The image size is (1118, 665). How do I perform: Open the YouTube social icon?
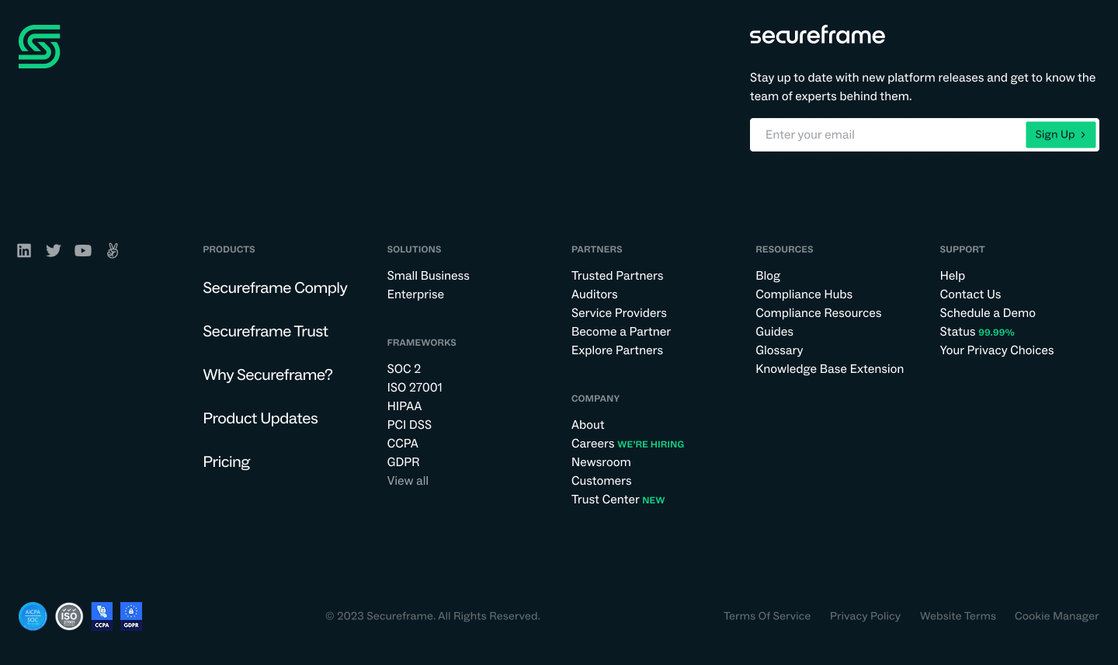pyautogui.click(x=83, y=250)
